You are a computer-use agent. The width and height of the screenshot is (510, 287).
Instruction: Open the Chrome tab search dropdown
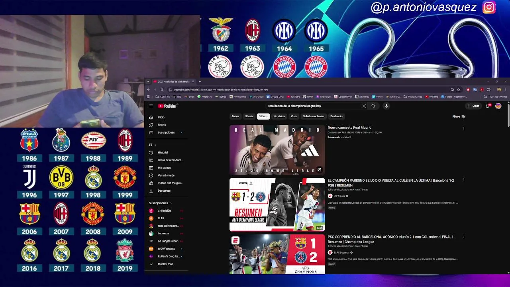(148, 81)
